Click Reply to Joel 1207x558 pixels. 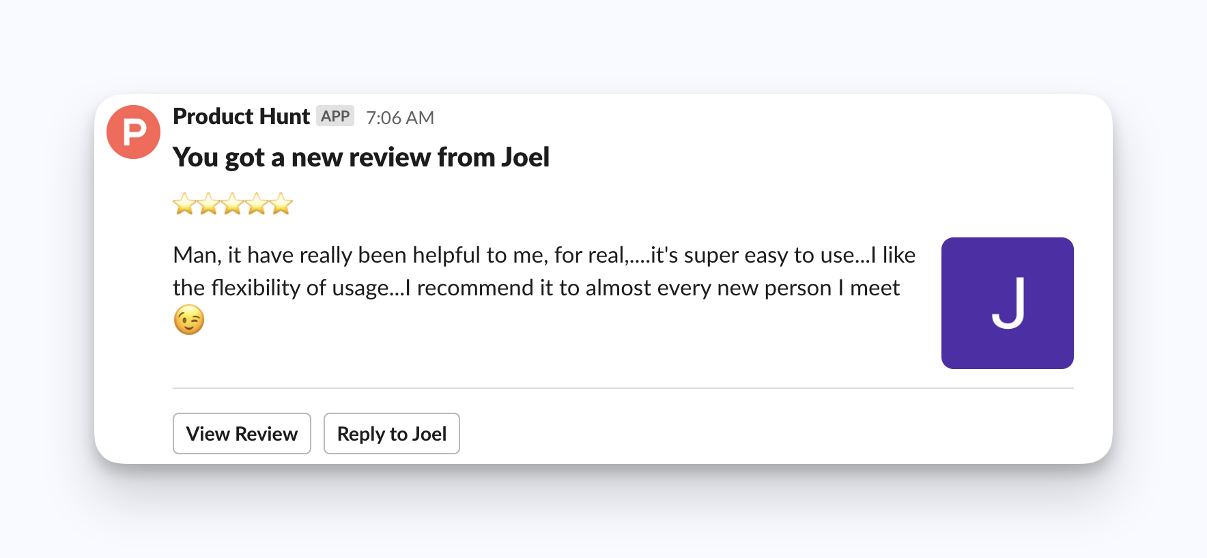(391, 433)
